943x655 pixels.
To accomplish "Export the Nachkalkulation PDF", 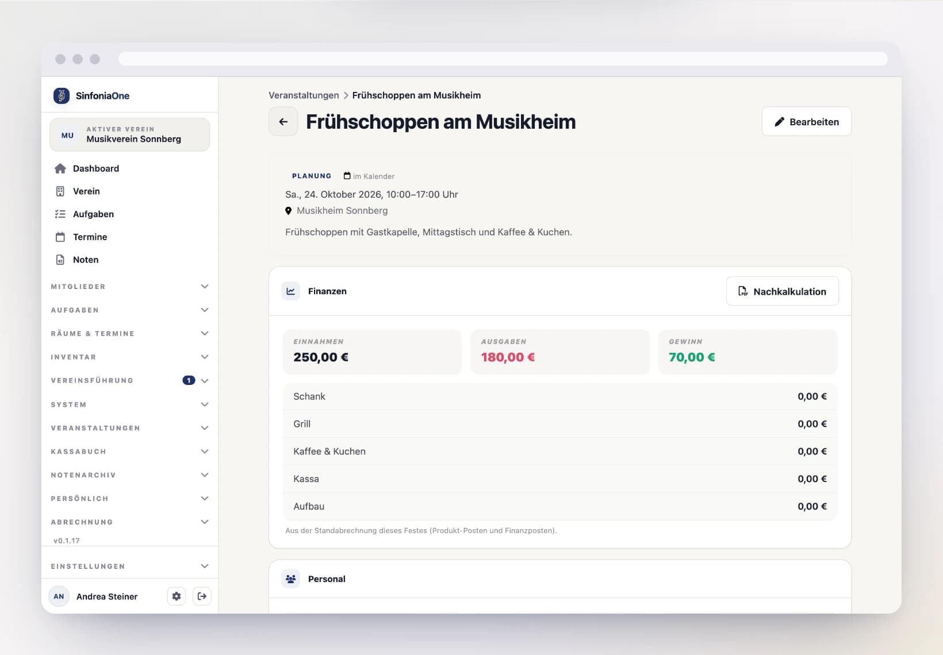I will [x=783, y=291].
